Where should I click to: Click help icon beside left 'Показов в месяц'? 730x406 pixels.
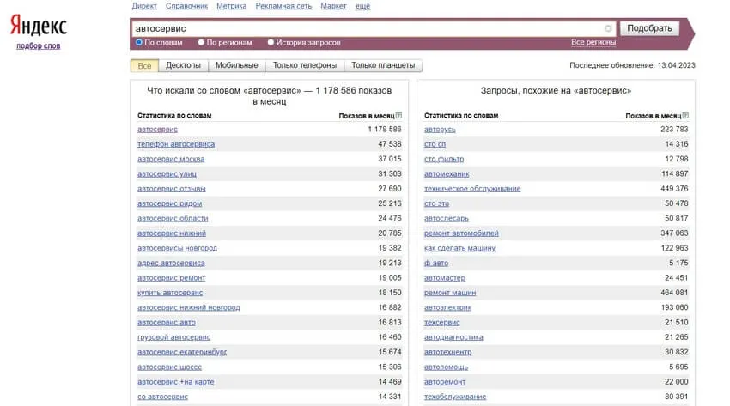398,115
